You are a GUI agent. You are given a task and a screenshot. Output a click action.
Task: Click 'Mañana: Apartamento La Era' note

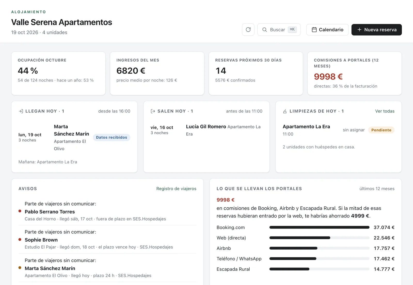click(x=48, y=162)
